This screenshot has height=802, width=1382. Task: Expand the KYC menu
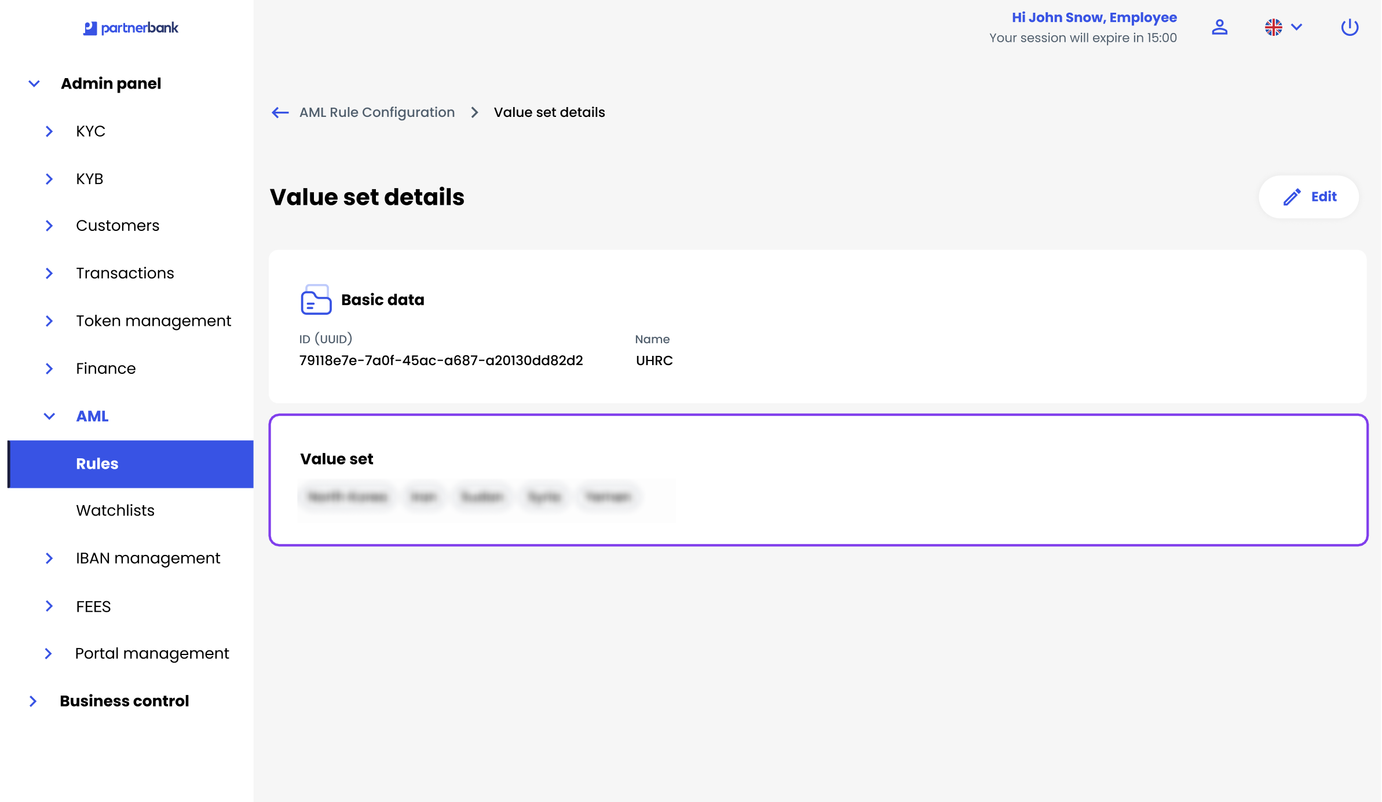(49, 131)
